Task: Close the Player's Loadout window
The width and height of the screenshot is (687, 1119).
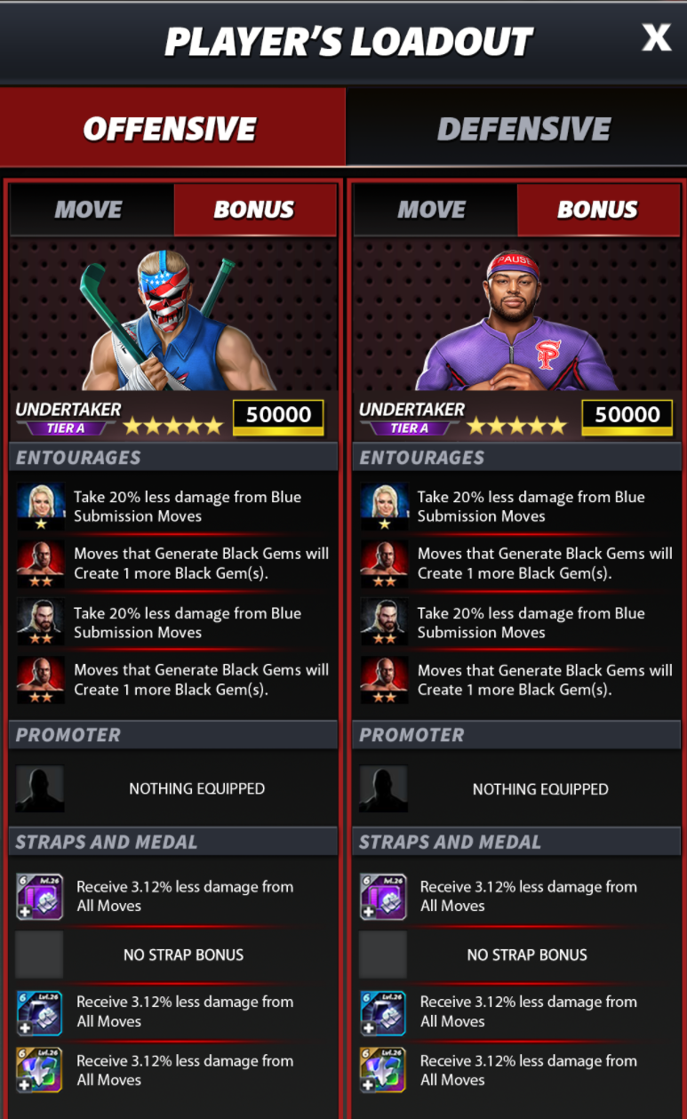Action: (657, 37)
